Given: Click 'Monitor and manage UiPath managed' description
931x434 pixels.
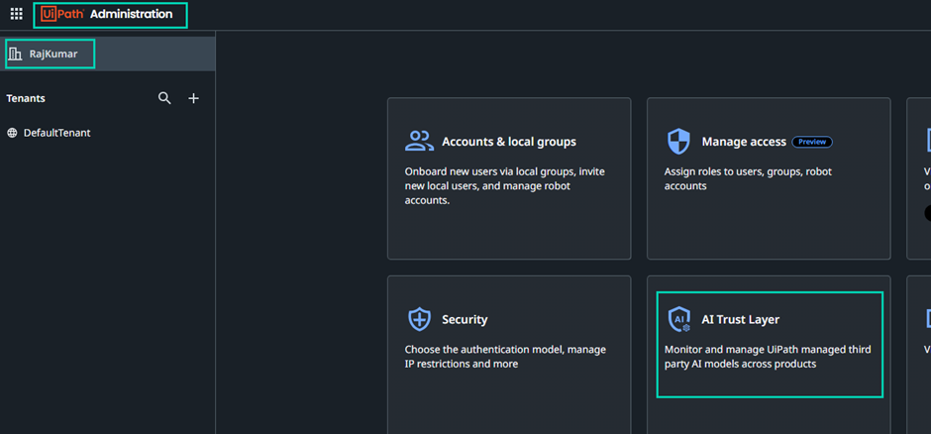Looking at the screenshot, I should (768, 357).
